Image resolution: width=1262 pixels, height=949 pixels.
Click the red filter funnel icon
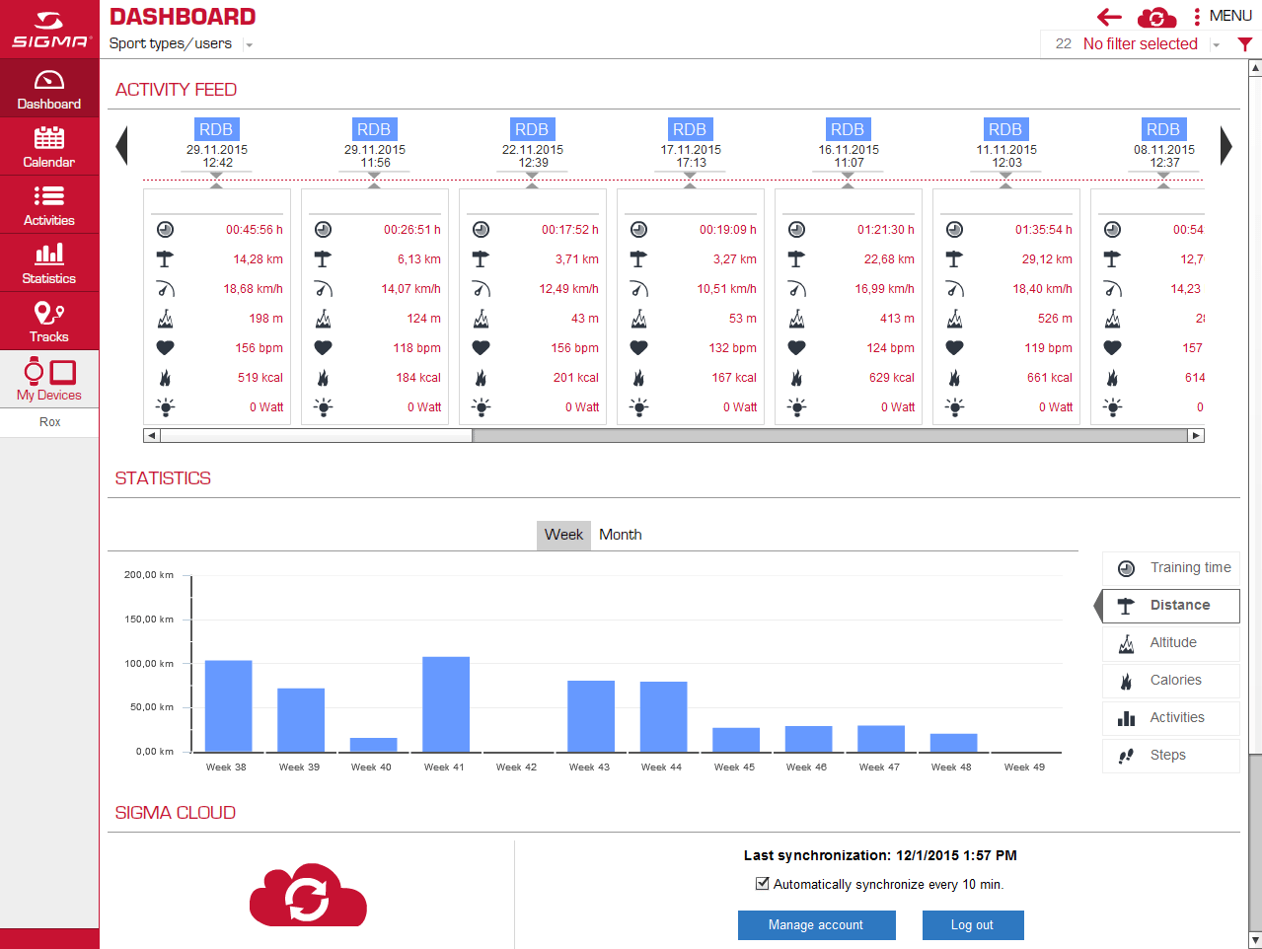(x=1245, y=44)
